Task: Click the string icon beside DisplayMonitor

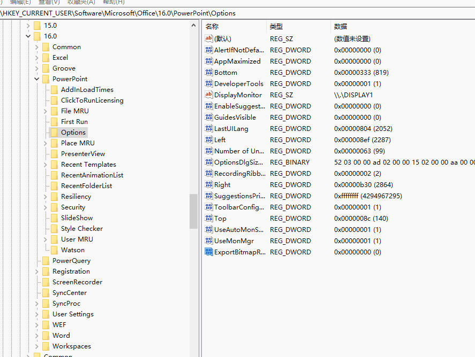Action: [208, 95]
